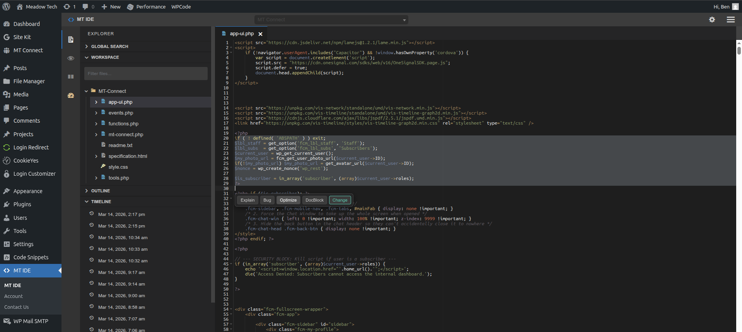Open Site Kit menu item

[31, 37]
